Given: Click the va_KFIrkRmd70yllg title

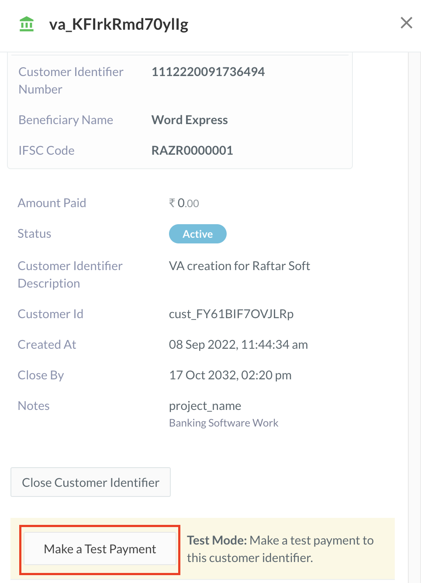Looking at the screenshot, I should click(119, 24).
